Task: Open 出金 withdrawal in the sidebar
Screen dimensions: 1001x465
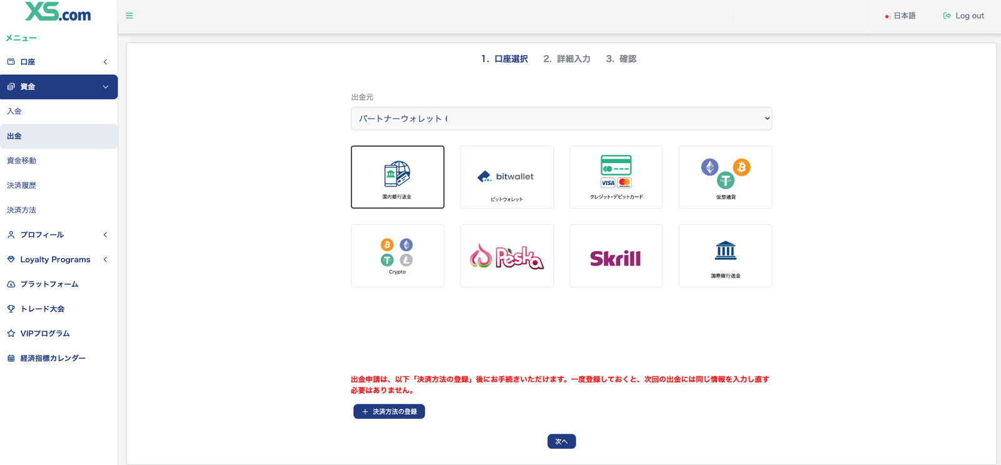Action: pyautogui.click(x=59, y=136)
